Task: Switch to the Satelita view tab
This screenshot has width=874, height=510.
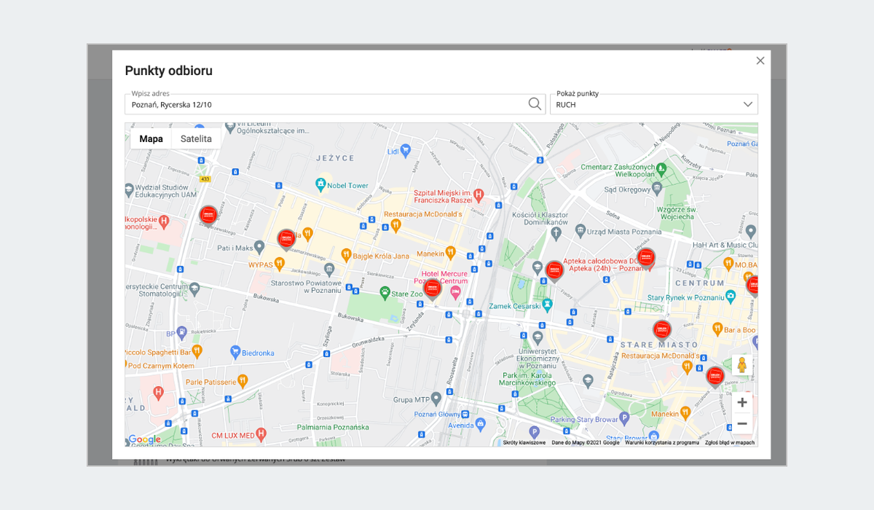Action: 196,138
